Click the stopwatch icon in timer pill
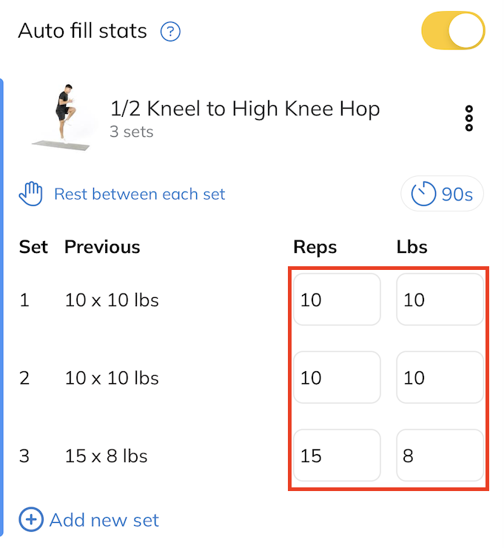 pos(423,194)
